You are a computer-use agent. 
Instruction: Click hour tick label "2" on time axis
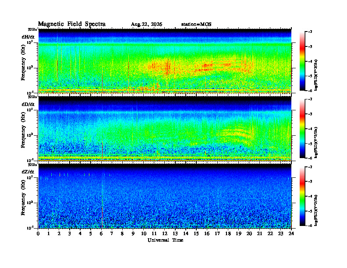click(x=59, y=233)
